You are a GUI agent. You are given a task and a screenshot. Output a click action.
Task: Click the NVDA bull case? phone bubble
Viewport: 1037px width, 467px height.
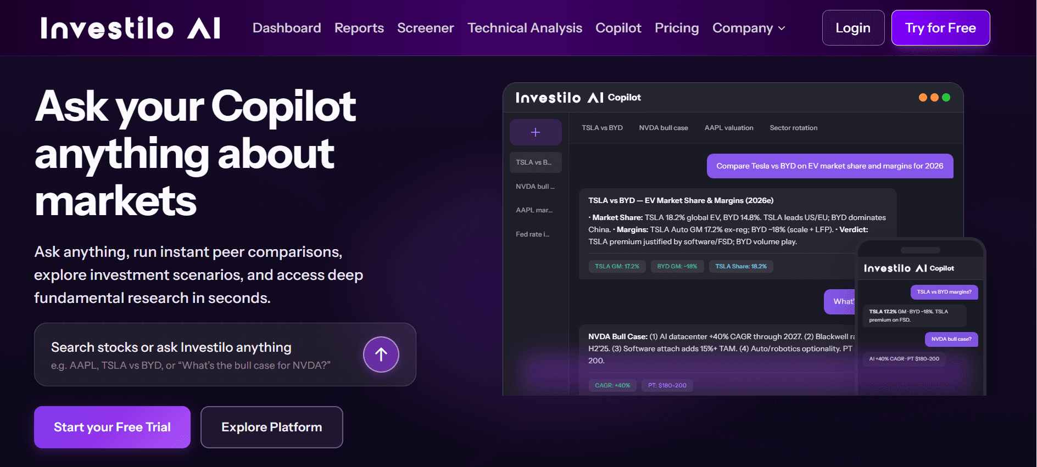(x=951, y=339)
